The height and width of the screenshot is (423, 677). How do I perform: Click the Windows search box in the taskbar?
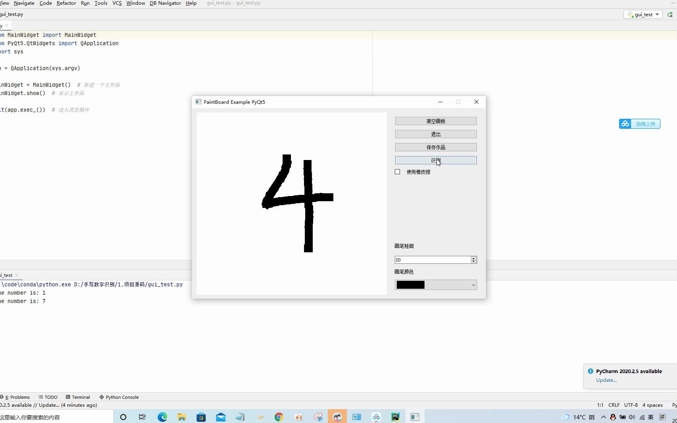tap(56, 417)
